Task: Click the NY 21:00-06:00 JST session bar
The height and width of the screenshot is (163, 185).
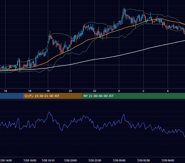Action: (x=133, y=96)
